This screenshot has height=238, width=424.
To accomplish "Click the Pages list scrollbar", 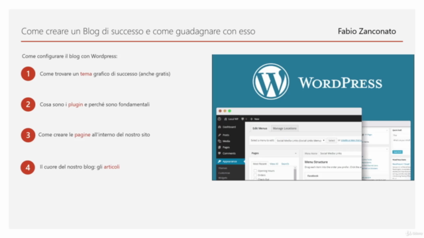I will pos(295,173).
